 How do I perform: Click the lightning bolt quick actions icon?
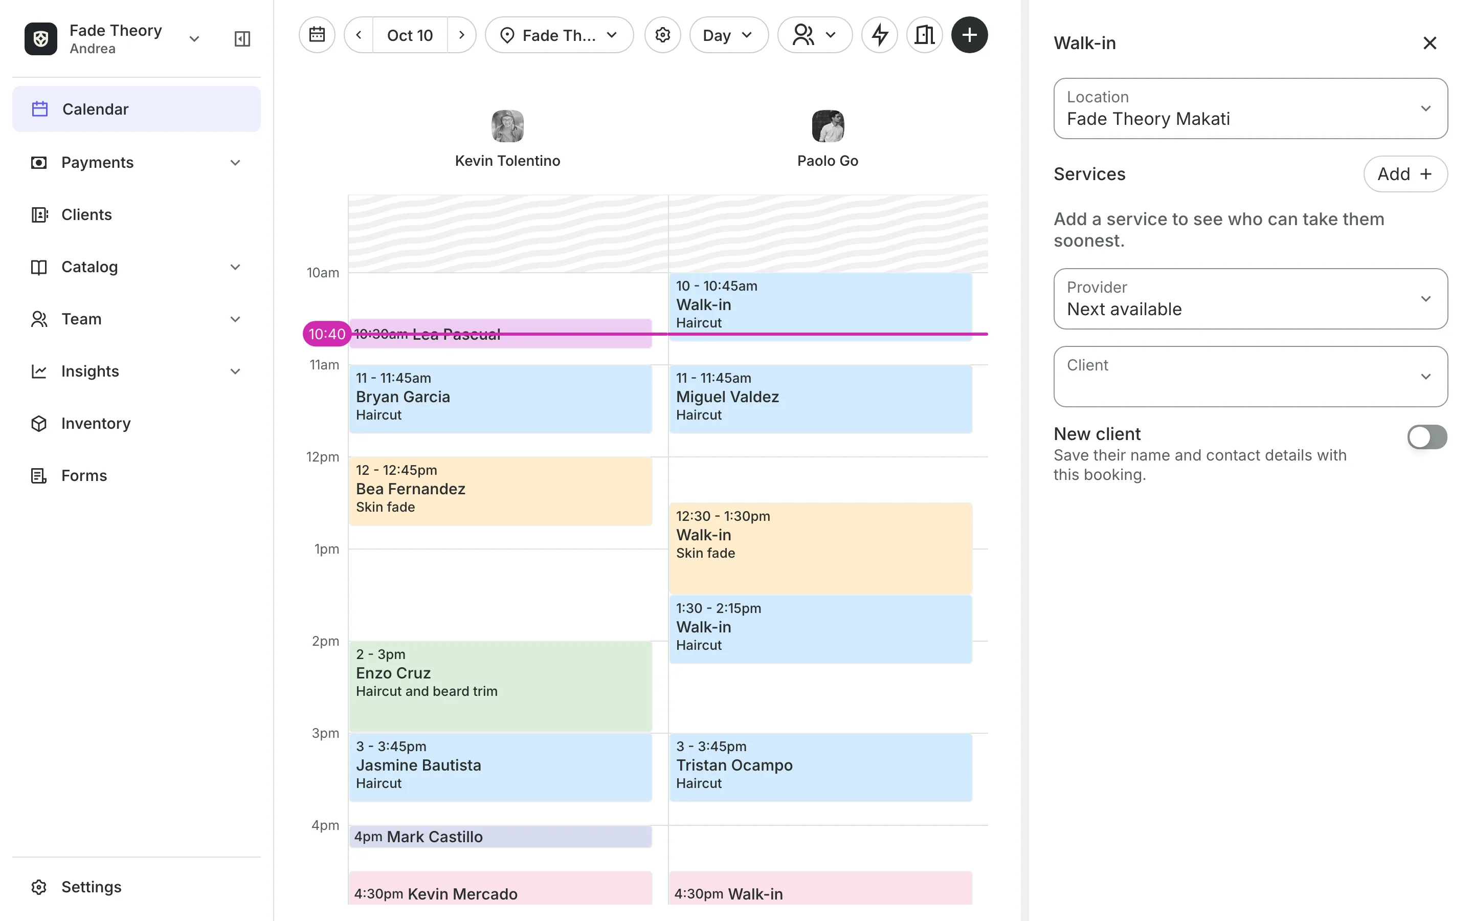[880, 35]
